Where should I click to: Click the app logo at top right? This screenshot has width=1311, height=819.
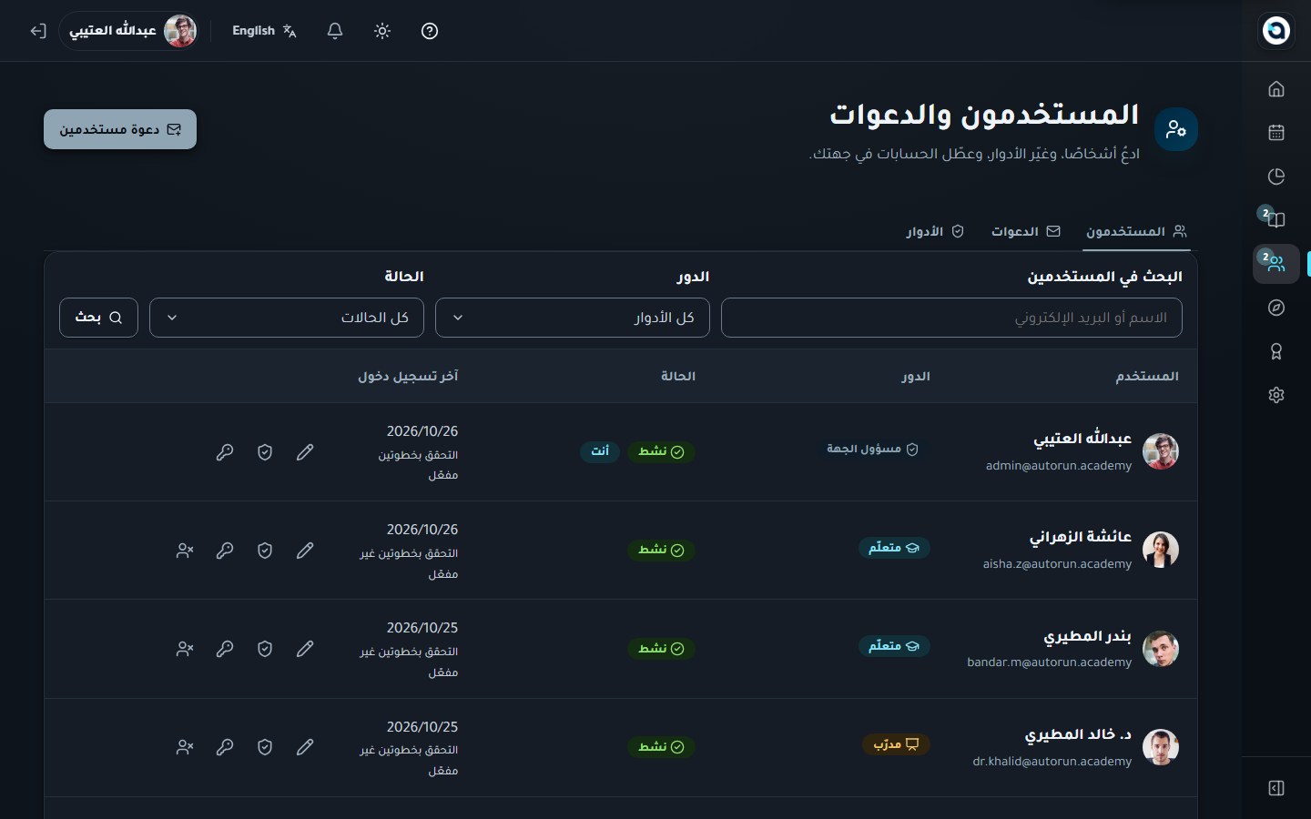coord(1276,30)
